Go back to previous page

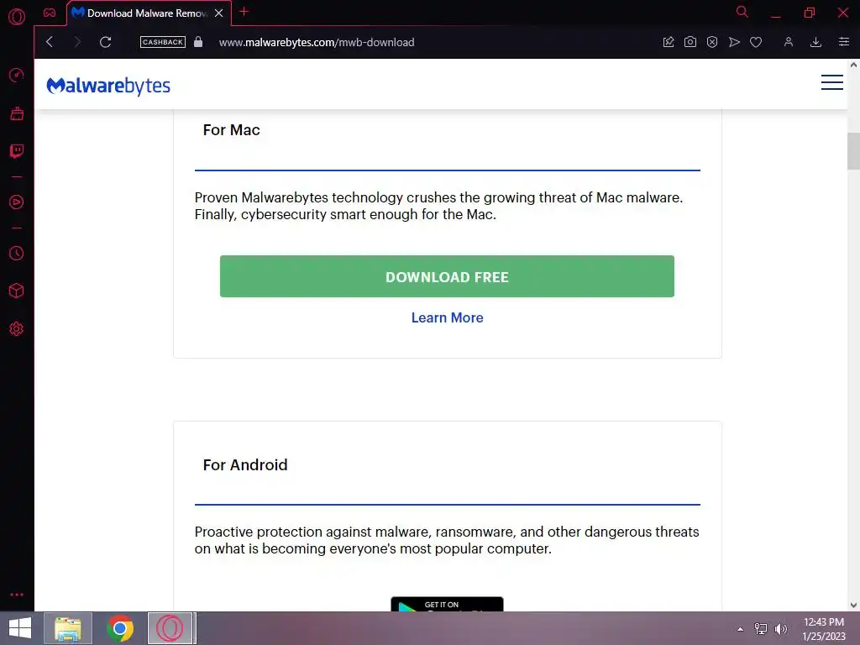tap(50, 42)
